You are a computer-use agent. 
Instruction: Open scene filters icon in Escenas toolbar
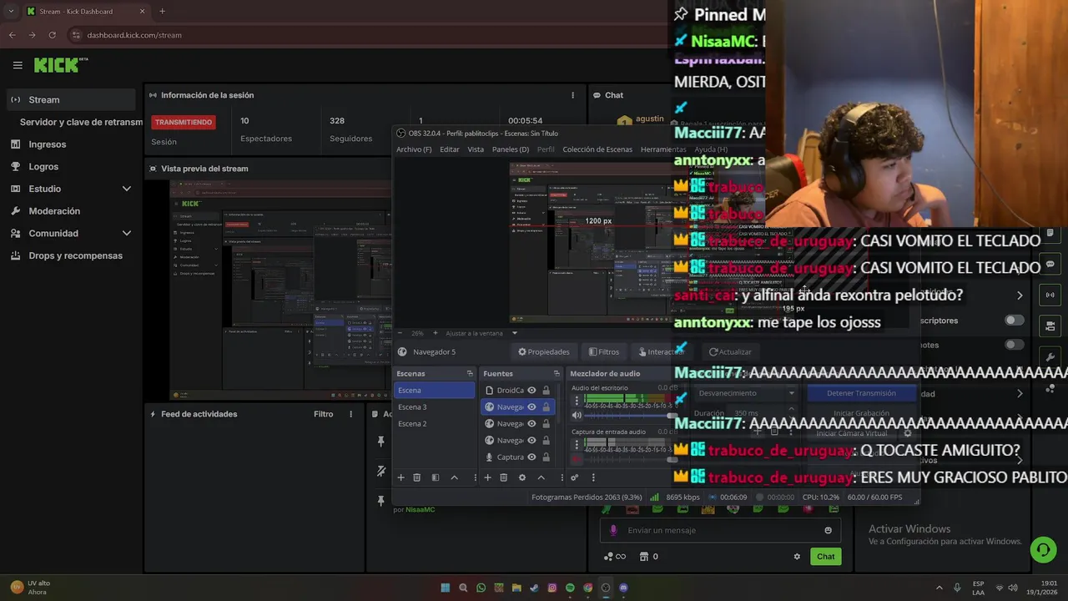436,477
